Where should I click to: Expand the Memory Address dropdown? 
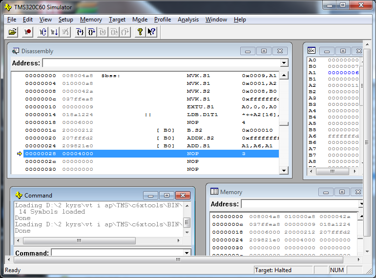[361, 204]
